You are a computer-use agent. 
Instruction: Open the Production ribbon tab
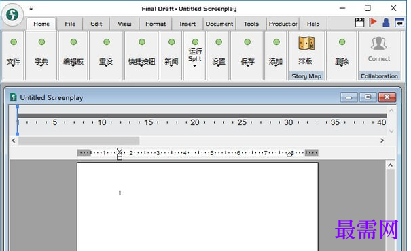coord(283,24)
